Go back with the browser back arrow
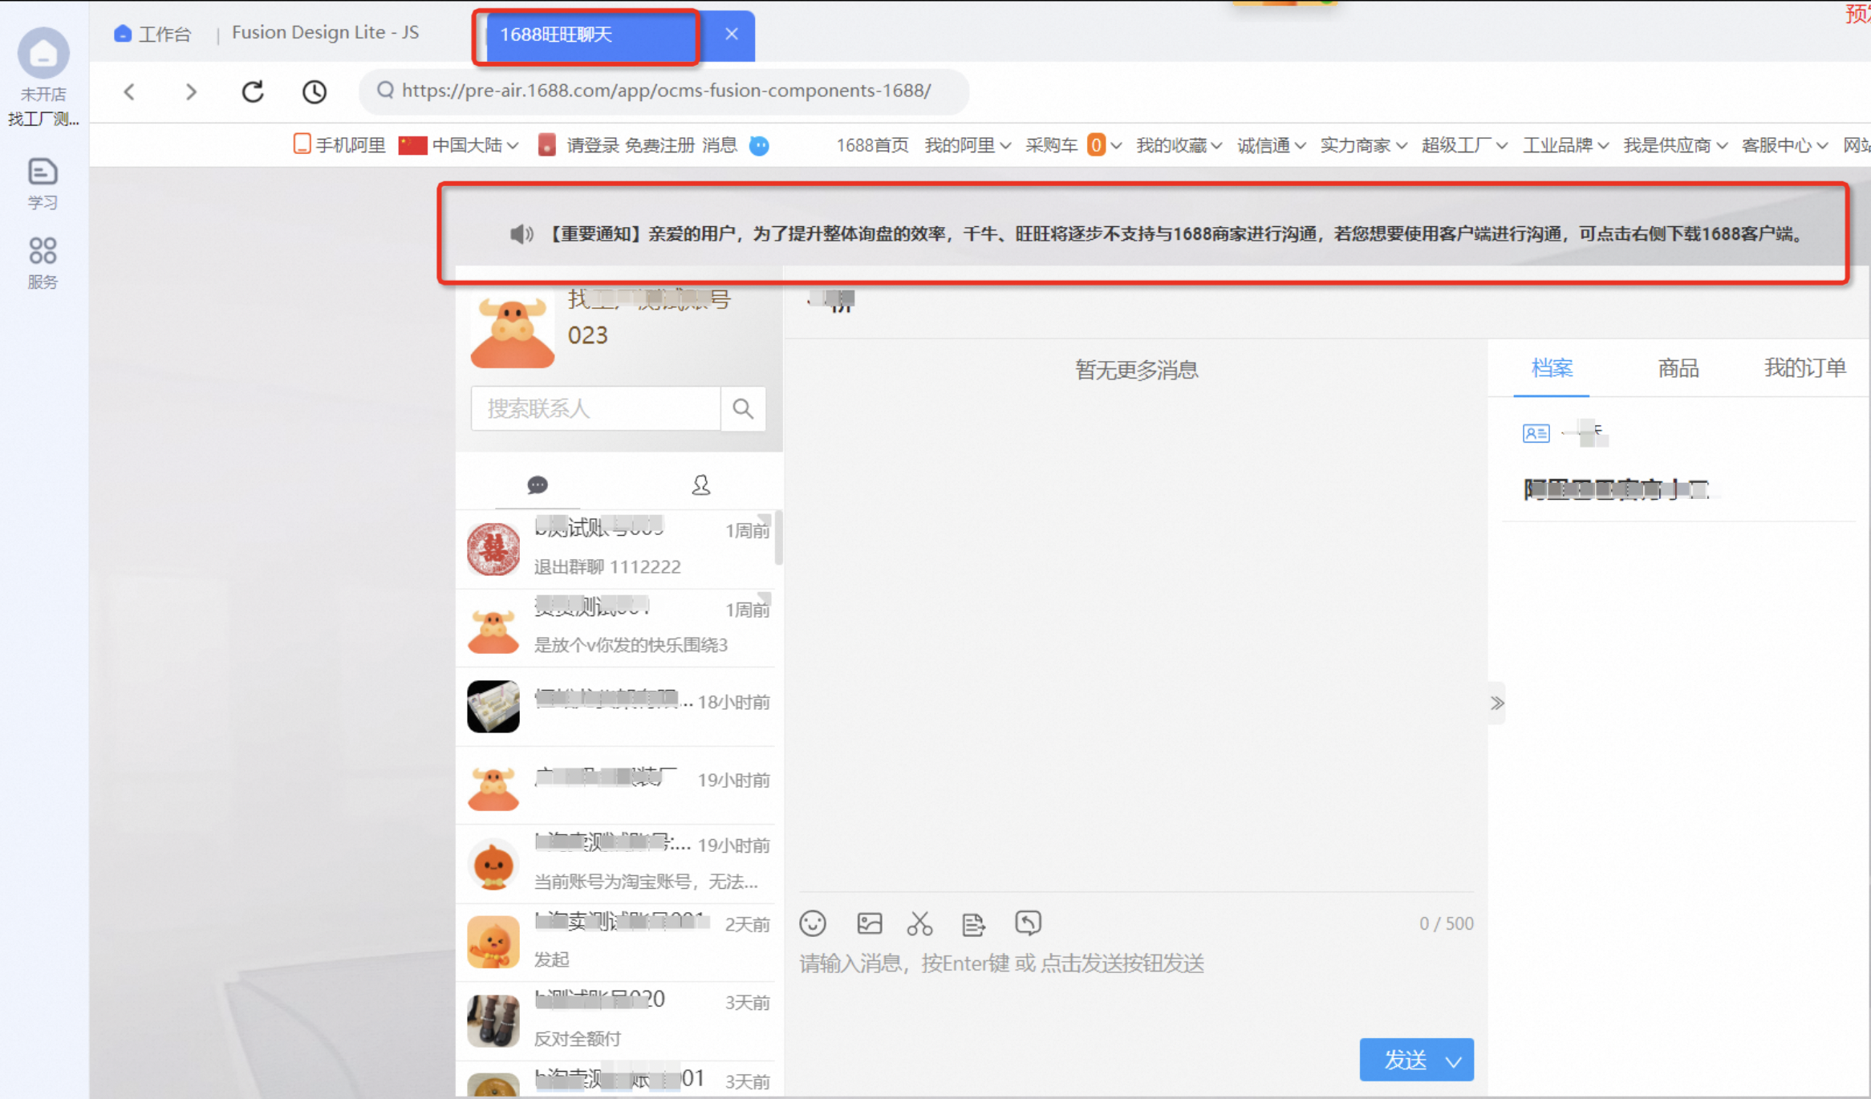 [129, 91]
